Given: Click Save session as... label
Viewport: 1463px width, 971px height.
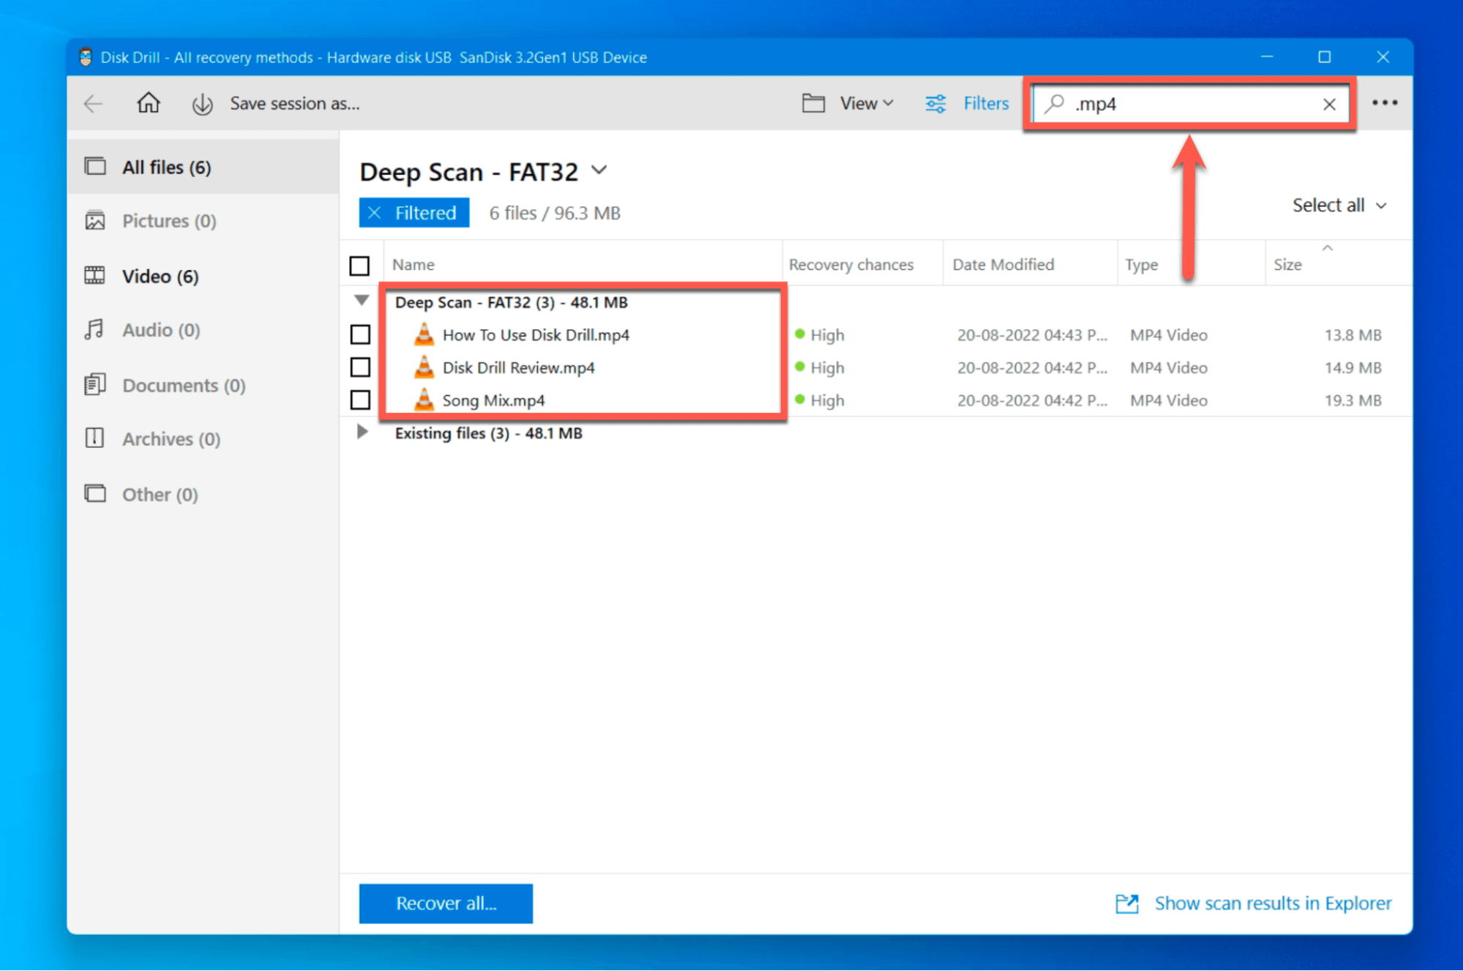Looking at the screenshot, I should click(294, 103).
